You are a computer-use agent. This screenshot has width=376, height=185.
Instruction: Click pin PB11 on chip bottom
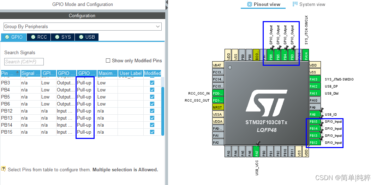pyautogui.click(x=291, y=152)
